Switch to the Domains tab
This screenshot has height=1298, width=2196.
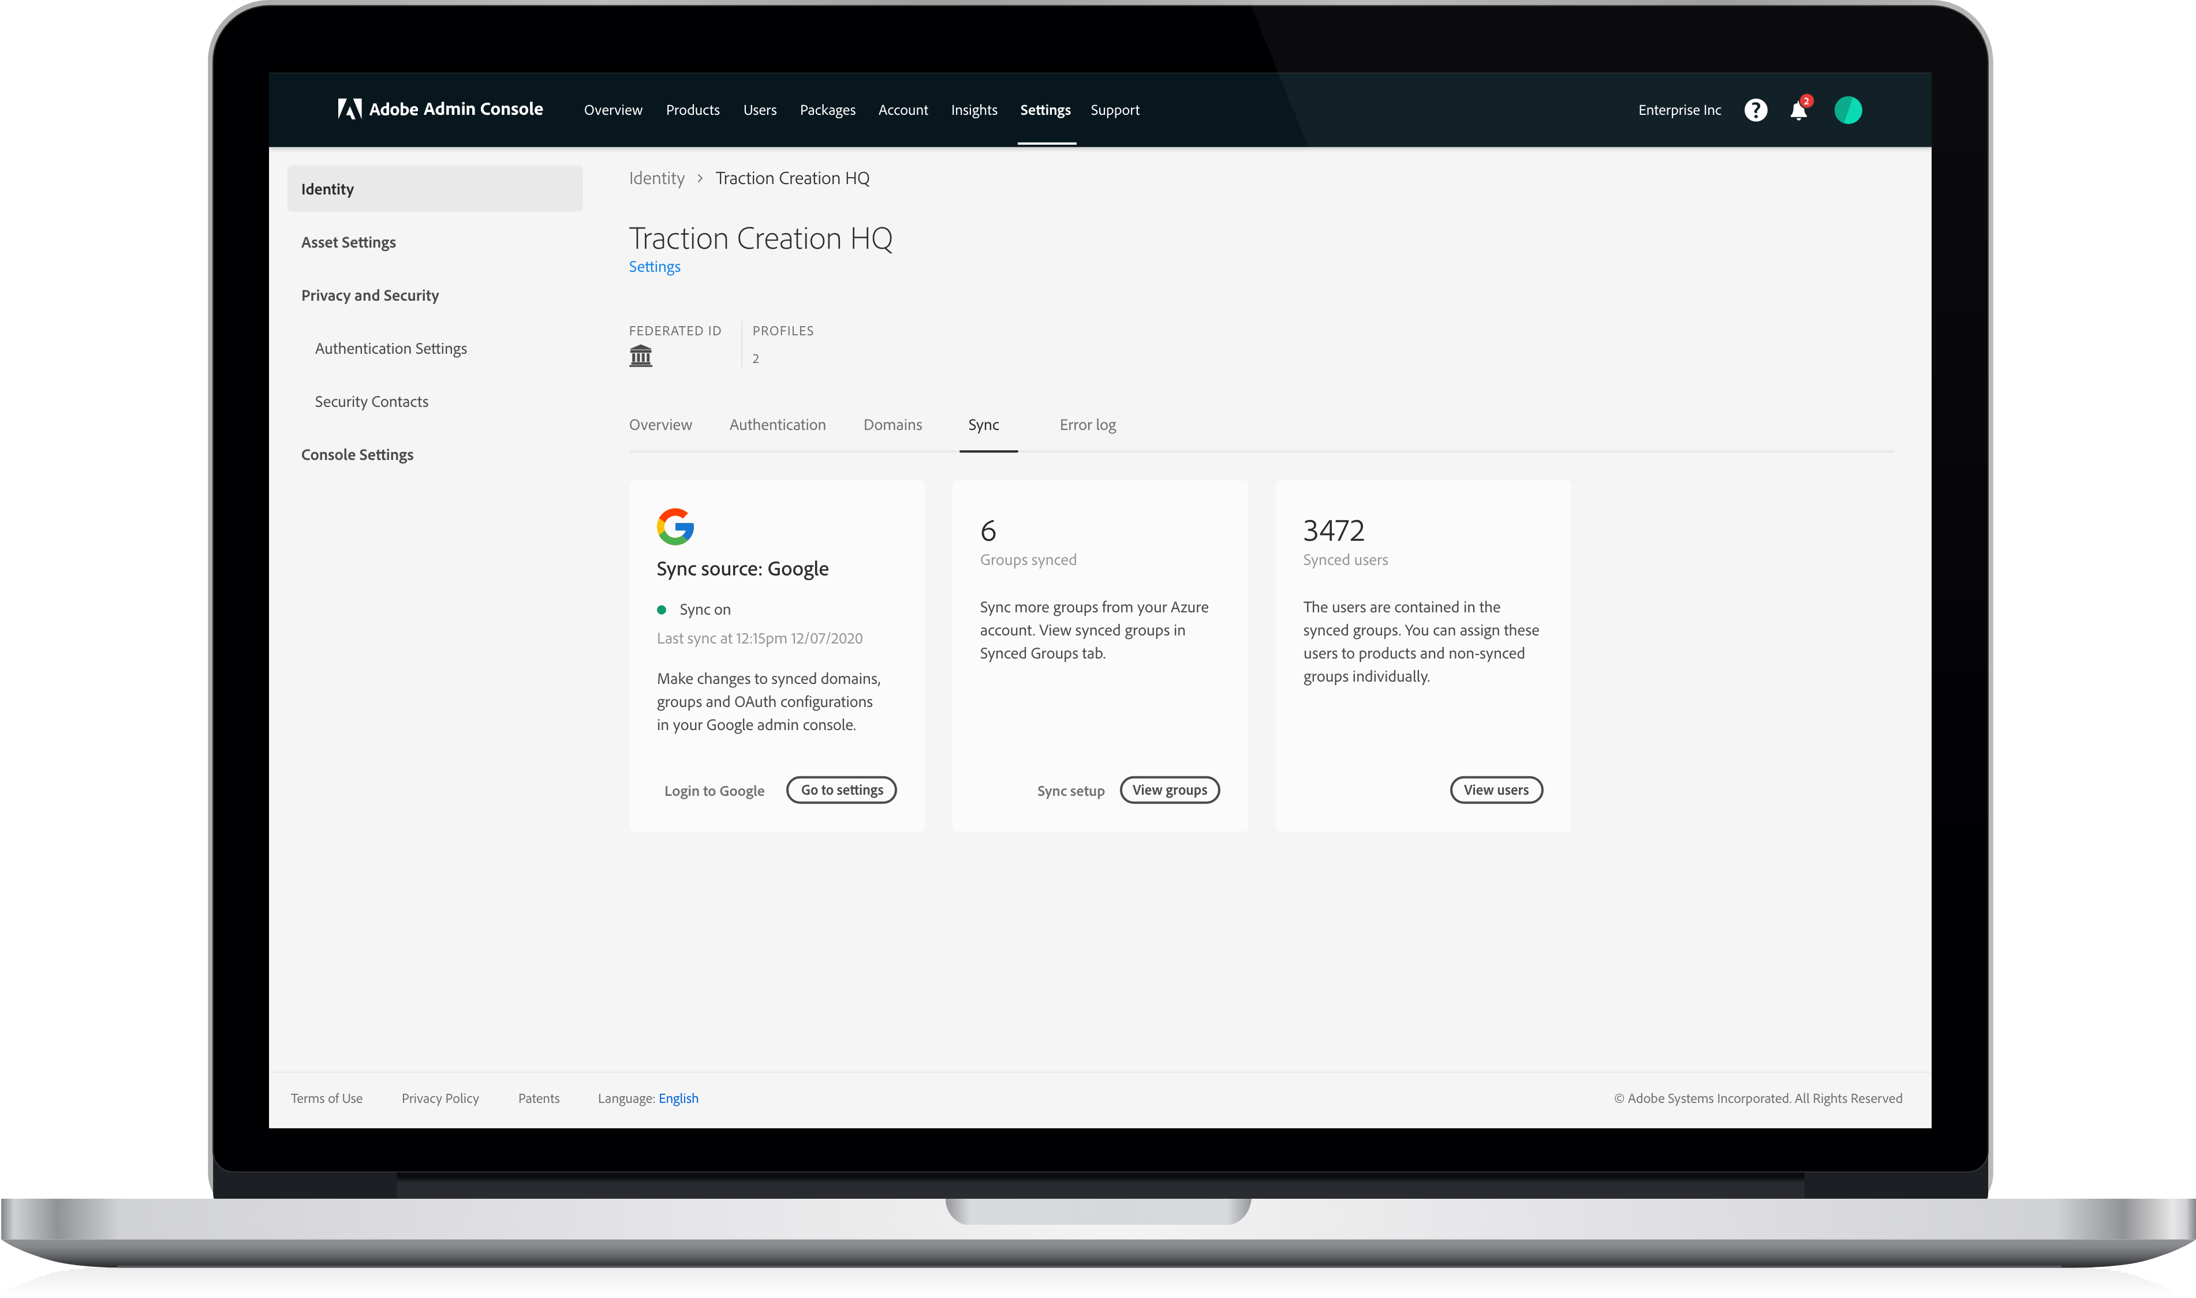point(892,425)
